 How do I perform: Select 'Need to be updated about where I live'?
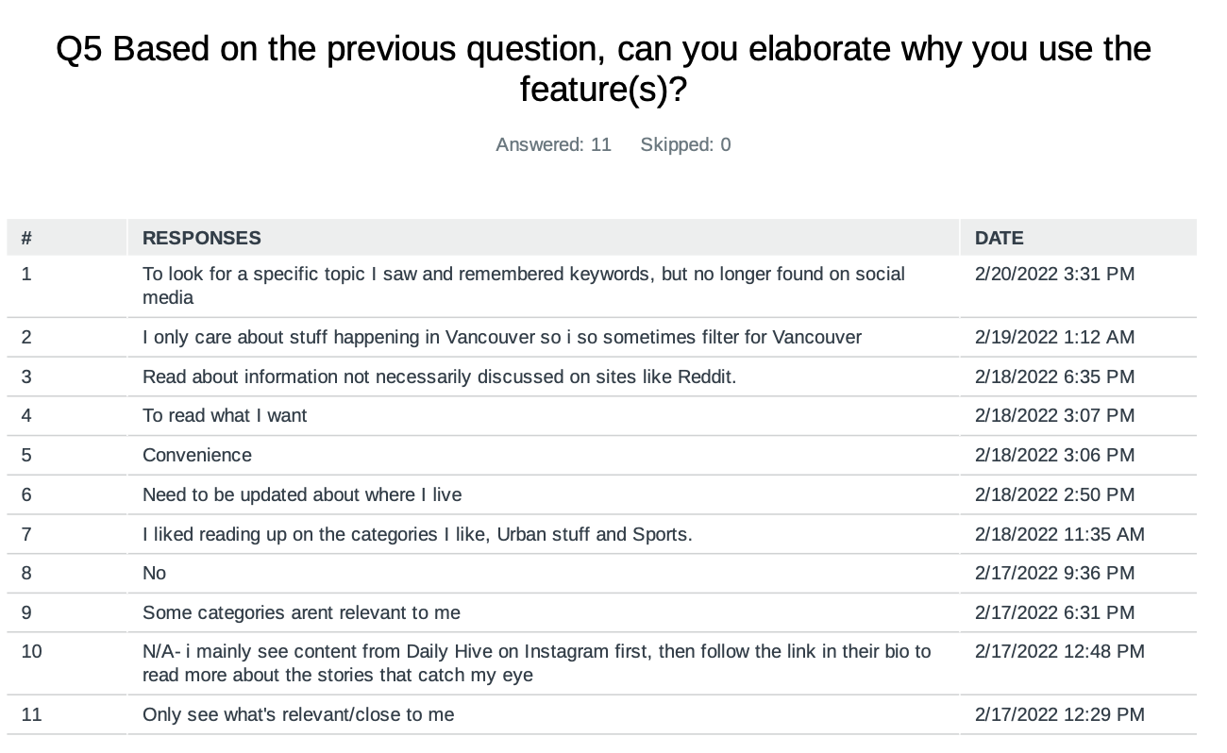tap(302, 494)
